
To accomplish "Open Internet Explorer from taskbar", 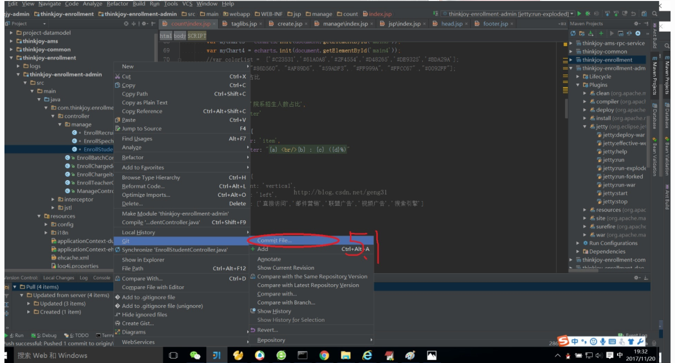I will 367,355.
